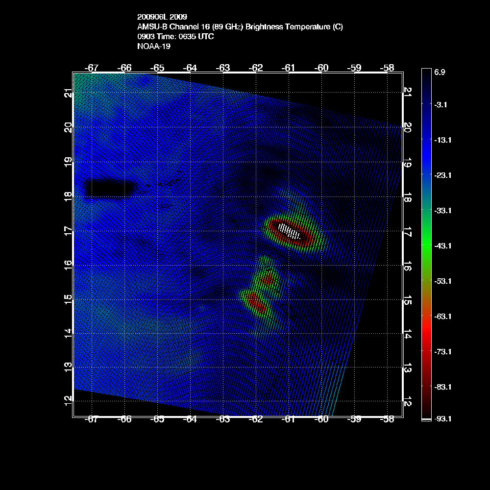Click the left axis latitude label "16"
Image resolution: width=490 pixels, height=490 pixels.
[x=68, y=265]
